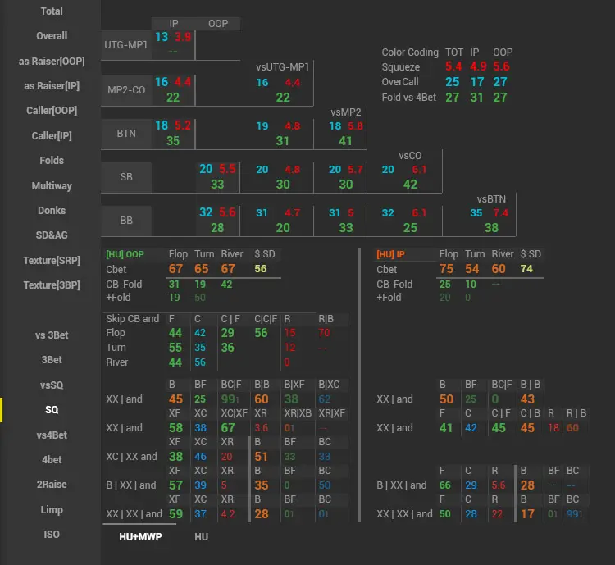Click the MP2-CO position button

(x=126, y=89)
